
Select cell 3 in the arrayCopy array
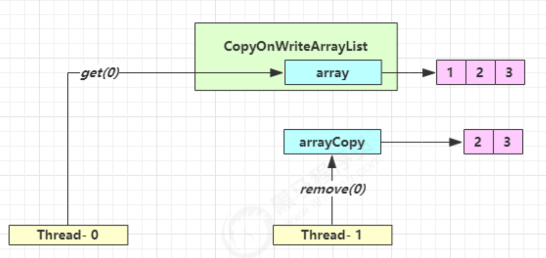coord(507,142)
